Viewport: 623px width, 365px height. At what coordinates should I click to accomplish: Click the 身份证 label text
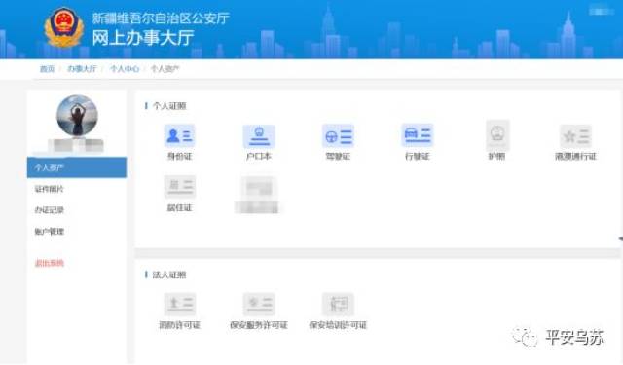(179, 157)
